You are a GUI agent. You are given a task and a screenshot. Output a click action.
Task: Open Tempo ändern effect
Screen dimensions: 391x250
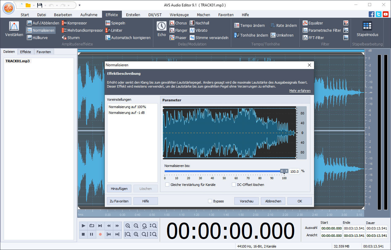(x=250, y=25)
